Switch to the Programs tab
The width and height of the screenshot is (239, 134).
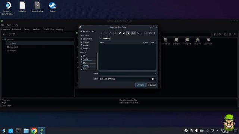point(6,29)
